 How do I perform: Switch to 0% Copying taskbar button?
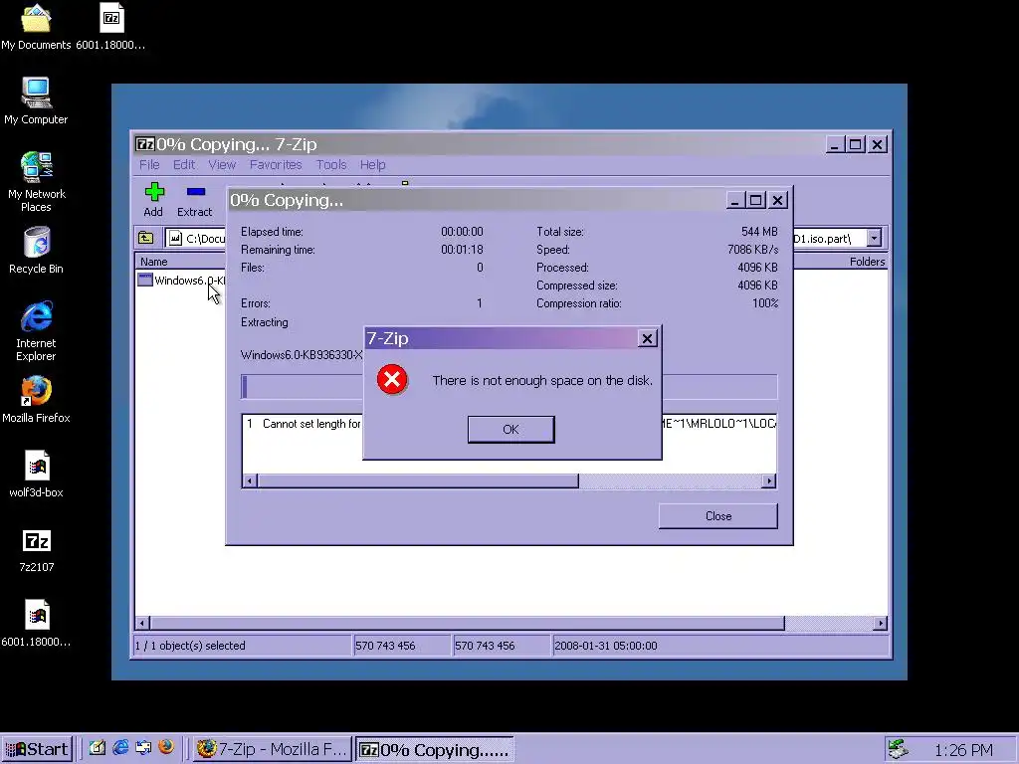[x=435, y=749]
